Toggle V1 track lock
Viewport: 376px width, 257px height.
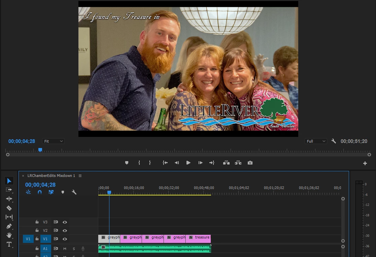pos(37,239)
